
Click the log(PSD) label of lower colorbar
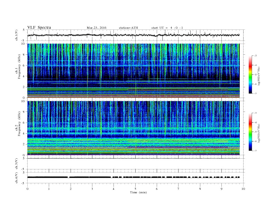[x=259, y=133]
